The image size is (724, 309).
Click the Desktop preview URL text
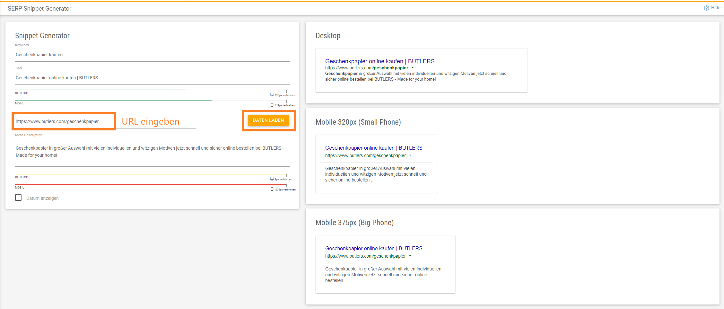[366, 68]
